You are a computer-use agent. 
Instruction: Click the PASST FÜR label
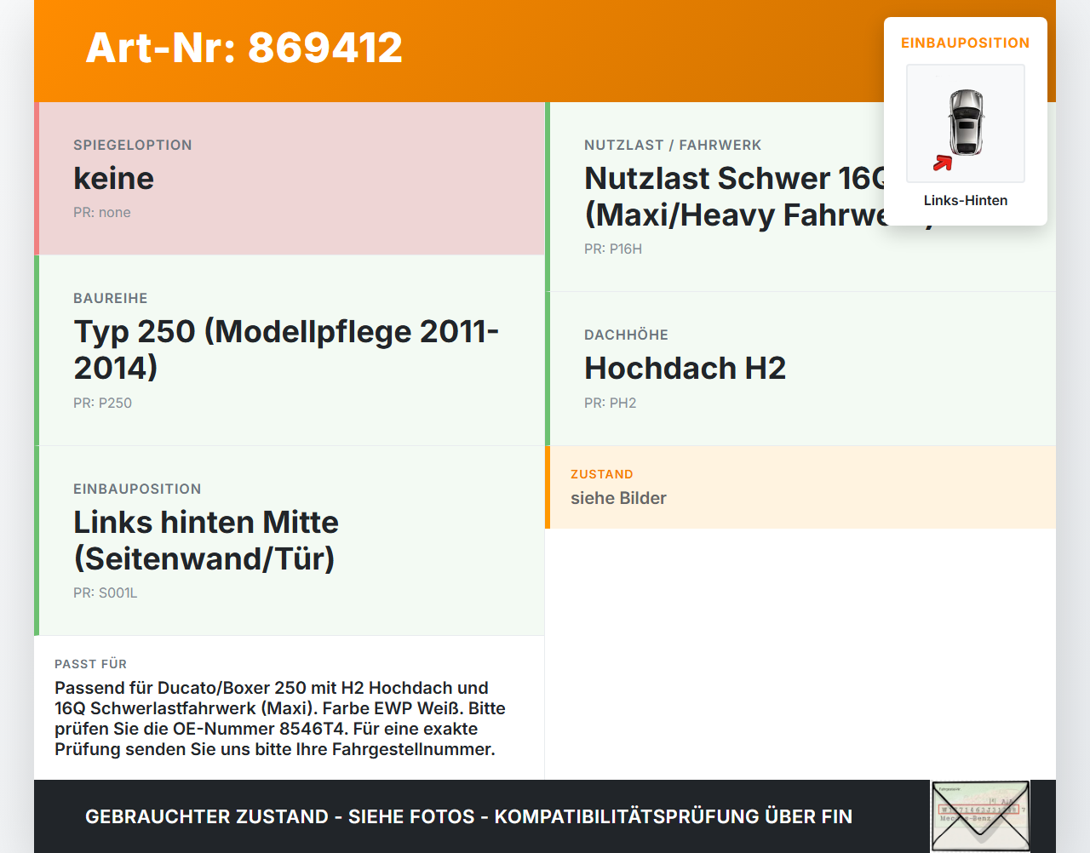(x=91, y=664)
